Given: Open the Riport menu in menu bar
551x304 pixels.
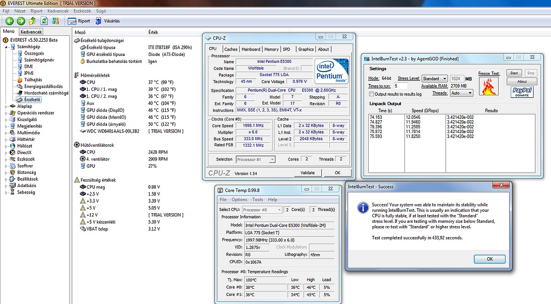Looking at the screenshot, I should pyautogui.click(x=36, y=11).
